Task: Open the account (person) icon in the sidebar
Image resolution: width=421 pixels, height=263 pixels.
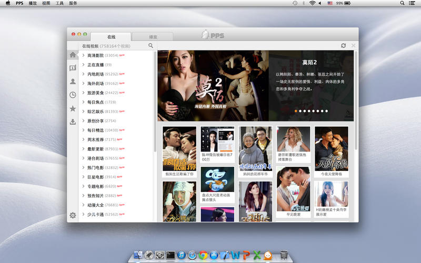Action: point(73,82)
